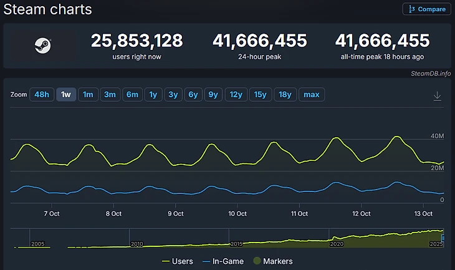Switch zoom to 6m

[132, 95]
